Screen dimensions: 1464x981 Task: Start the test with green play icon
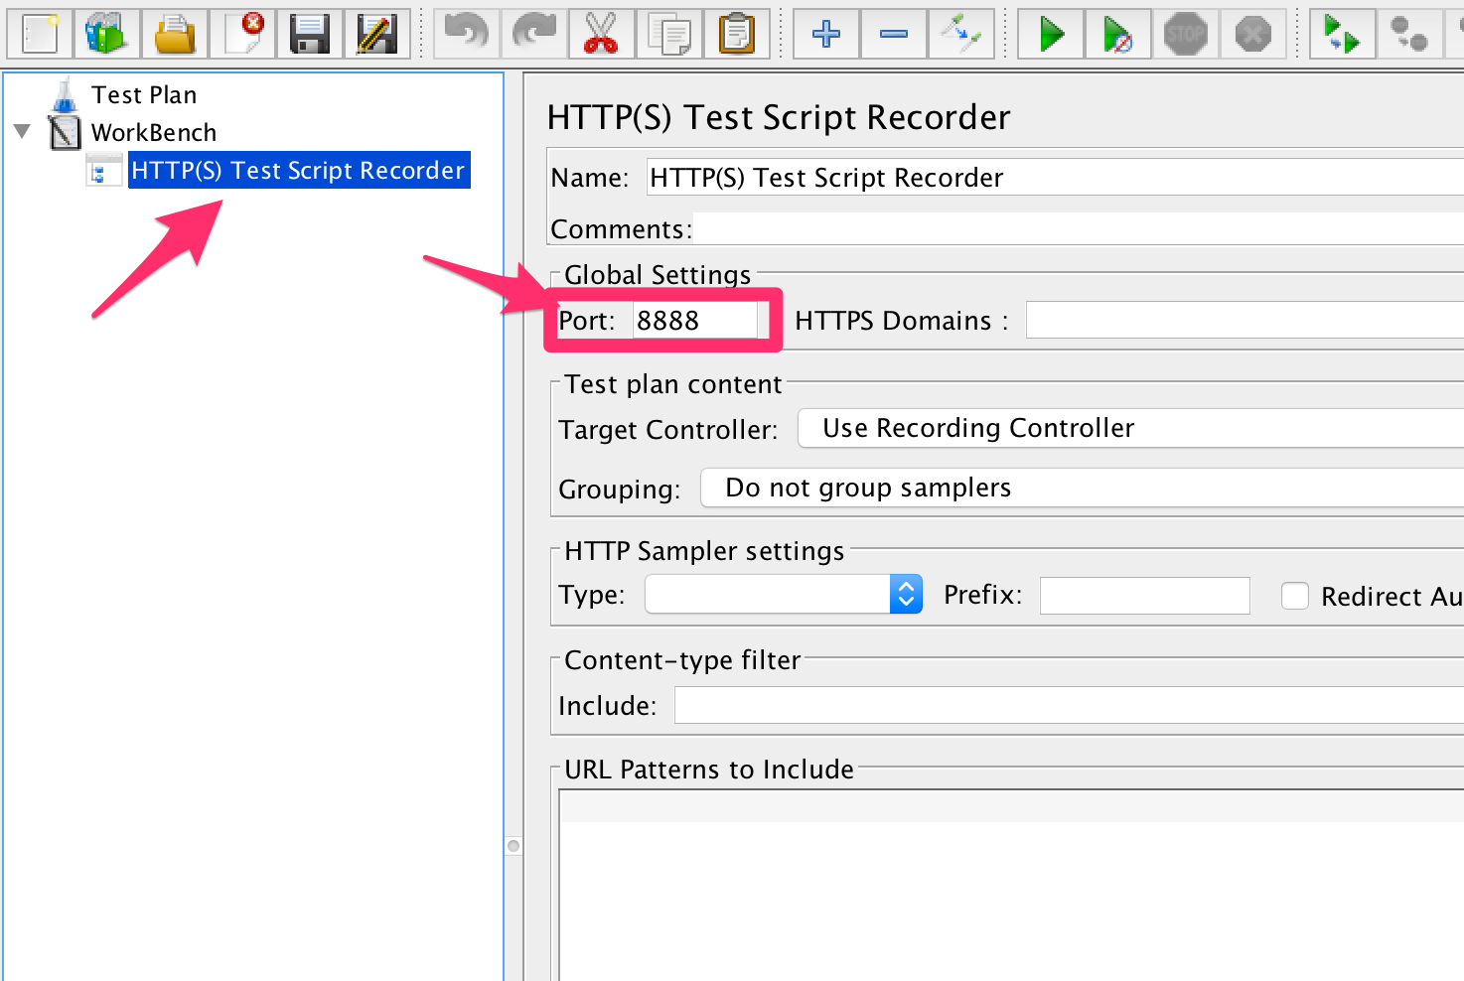tap(1051, 33)
